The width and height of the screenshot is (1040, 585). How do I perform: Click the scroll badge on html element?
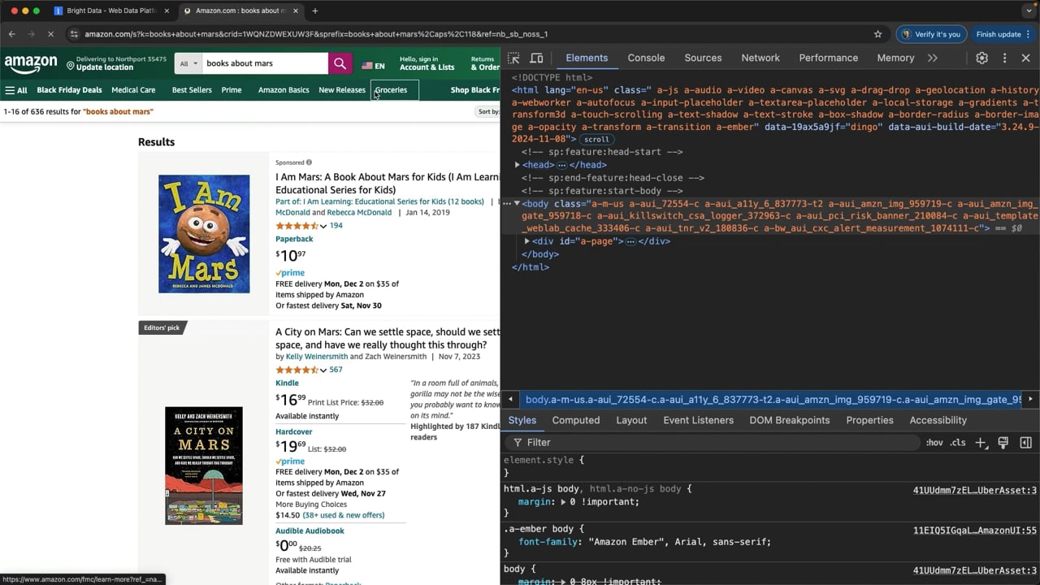point(596,140)
